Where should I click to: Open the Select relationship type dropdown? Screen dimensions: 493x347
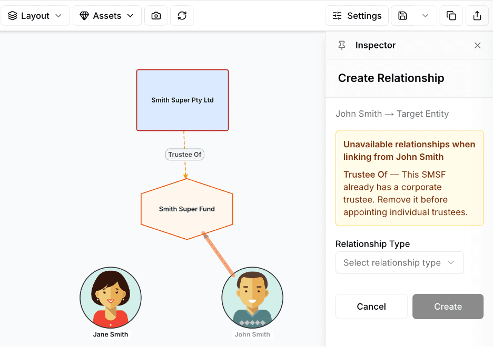pyautogui.click(x=399, y=263)
